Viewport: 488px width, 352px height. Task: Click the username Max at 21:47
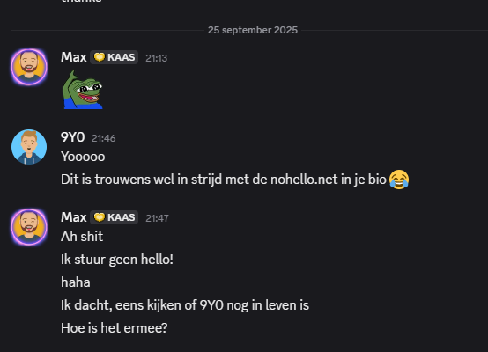pyautogui.click(x=74, y=217)
